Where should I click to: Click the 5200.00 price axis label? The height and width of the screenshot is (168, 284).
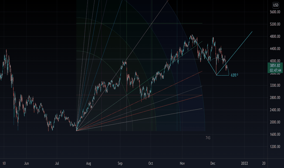275,24
